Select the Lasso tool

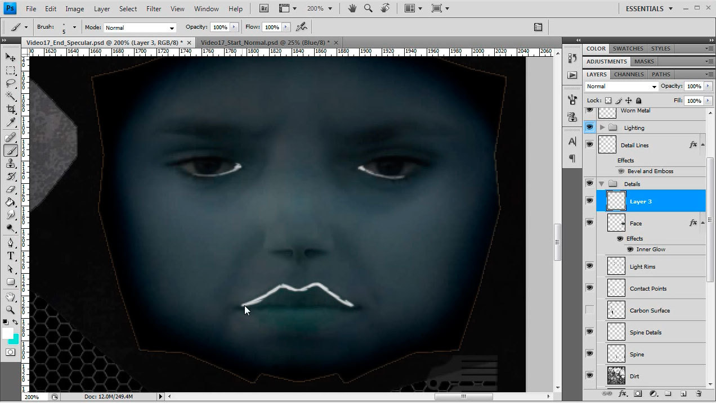point(11,83)
